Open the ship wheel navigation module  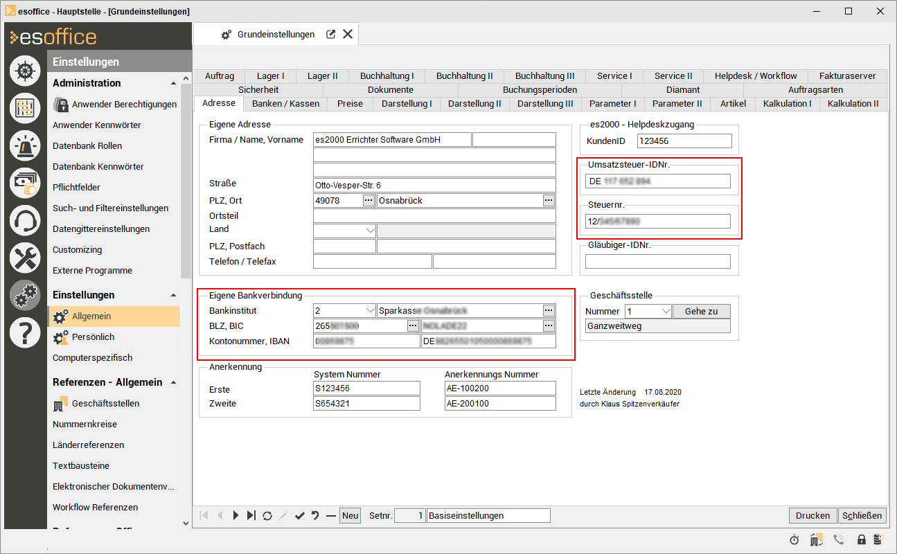click(x=25, y=71)
